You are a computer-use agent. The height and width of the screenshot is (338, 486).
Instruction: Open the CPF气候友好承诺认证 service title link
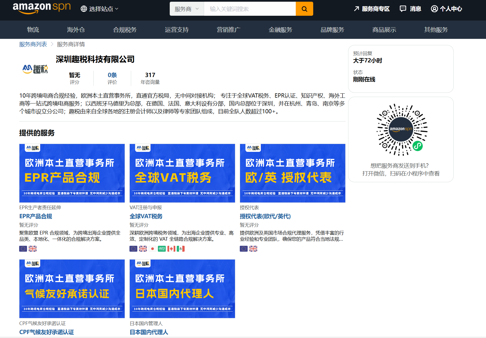[x=46, y=332]
